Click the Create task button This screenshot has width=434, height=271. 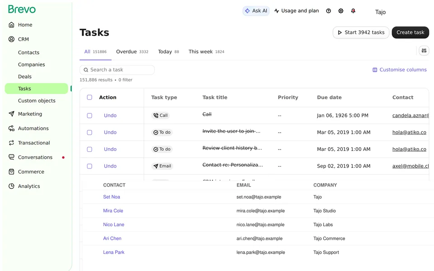[x=410, y=33]
